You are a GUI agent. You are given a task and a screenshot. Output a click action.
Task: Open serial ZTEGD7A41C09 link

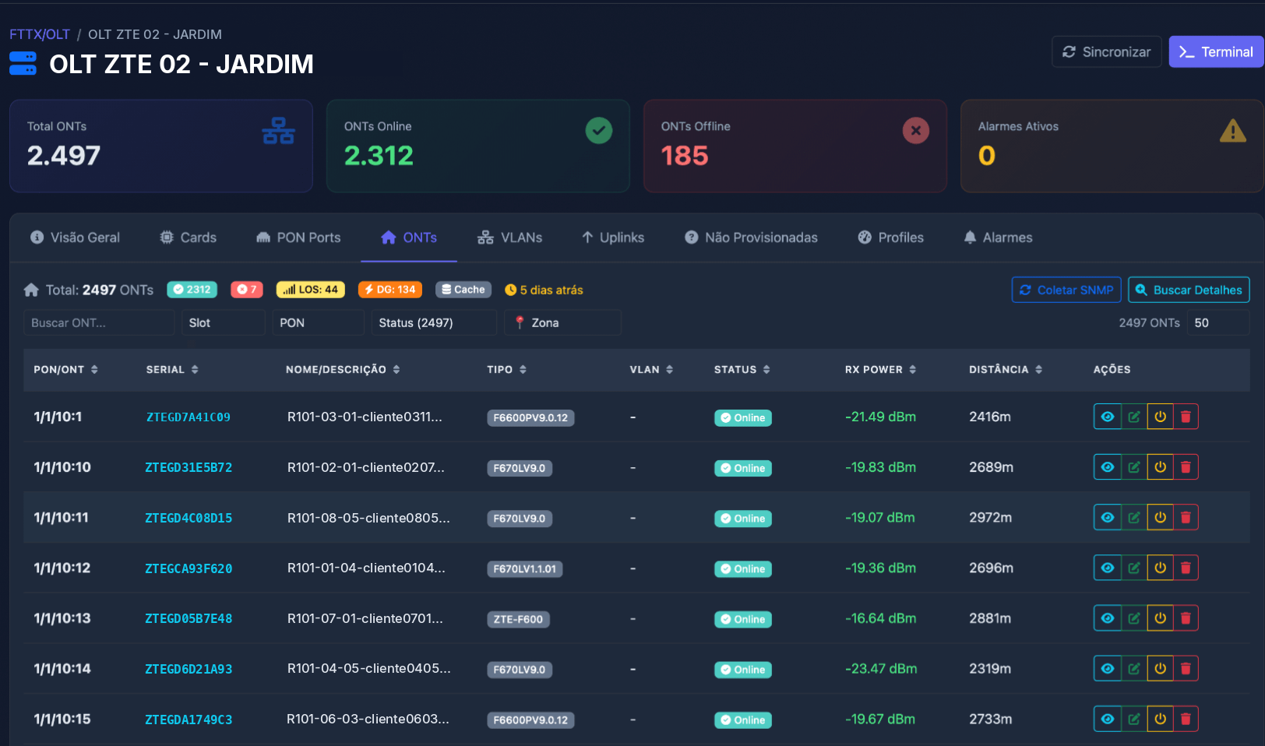pos(189,417)
